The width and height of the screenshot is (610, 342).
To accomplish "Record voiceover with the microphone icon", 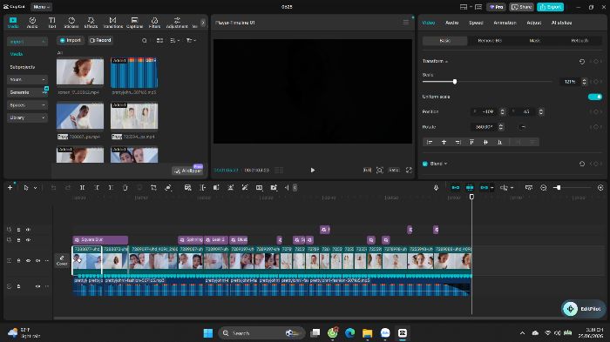I will (436, 188).
